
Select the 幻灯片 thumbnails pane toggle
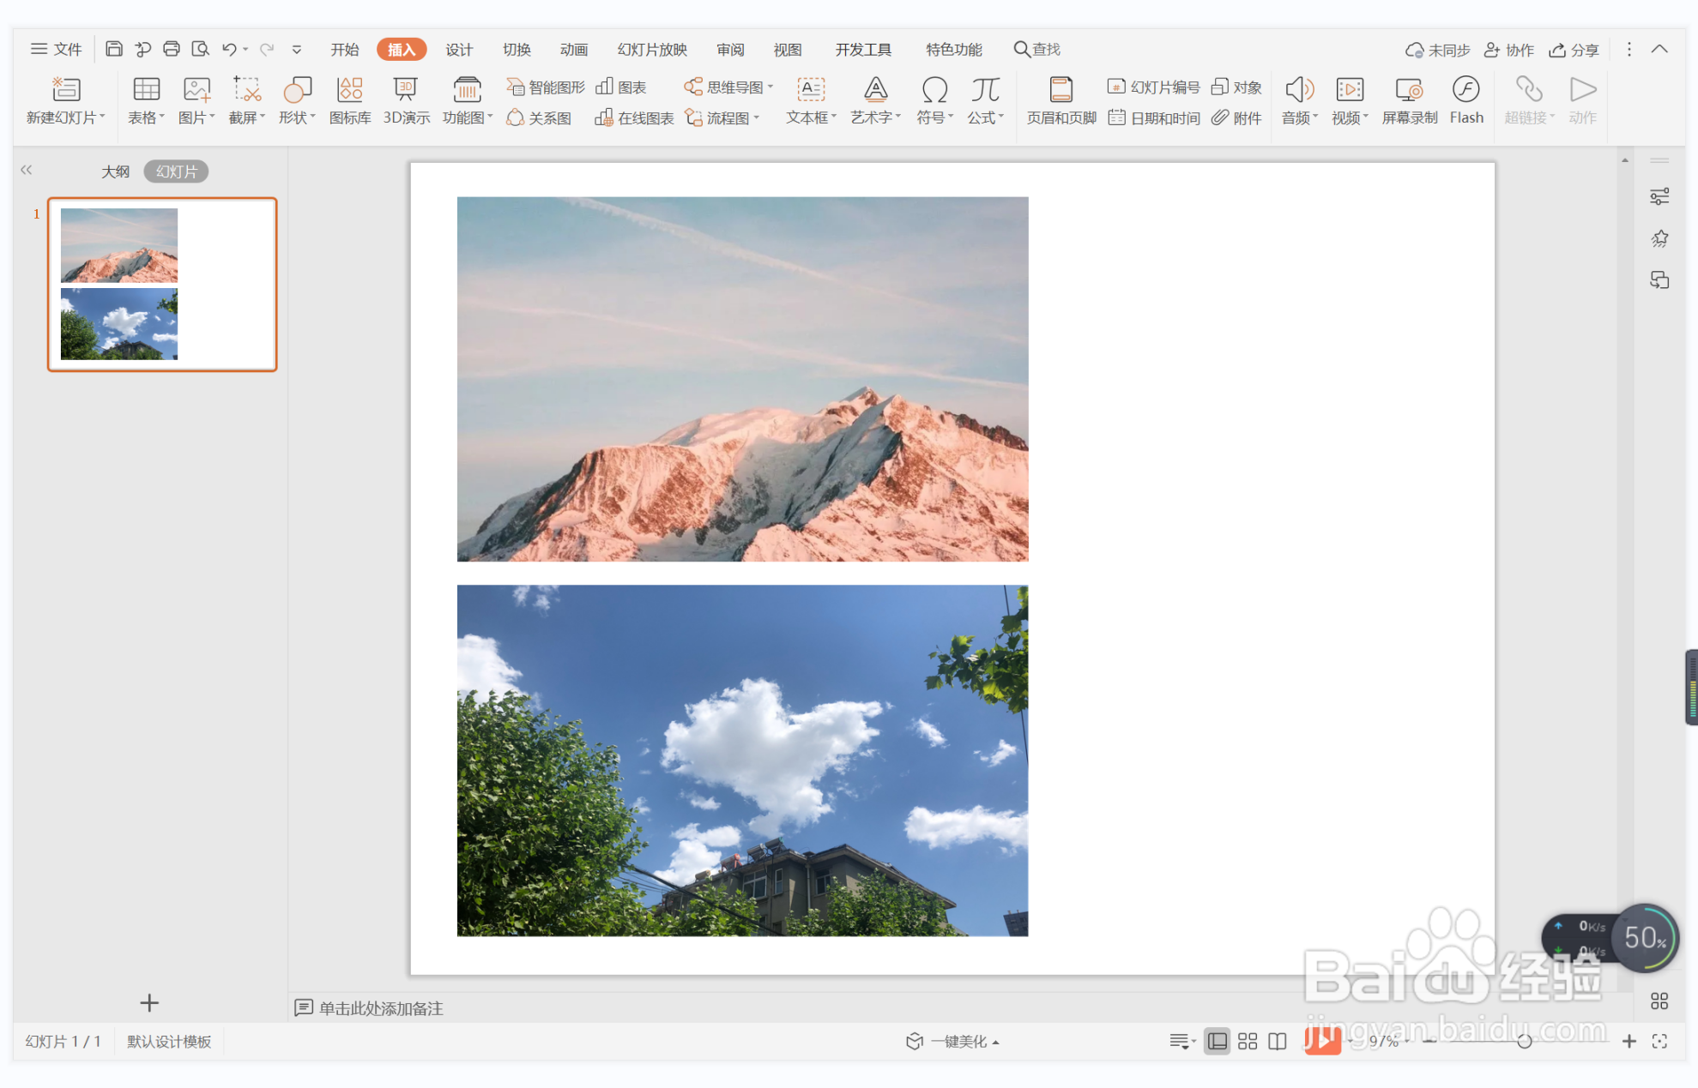[176, 171]
